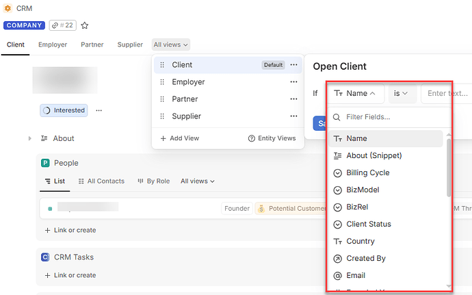Open more options beside Interested status

click(x=99, y=110)
